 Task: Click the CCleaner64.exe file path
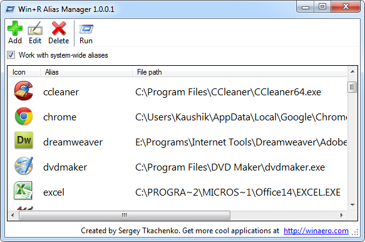coord(228,92)
